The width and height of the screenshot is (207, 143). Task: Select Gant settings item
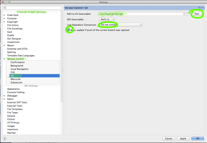click(10, 32)
